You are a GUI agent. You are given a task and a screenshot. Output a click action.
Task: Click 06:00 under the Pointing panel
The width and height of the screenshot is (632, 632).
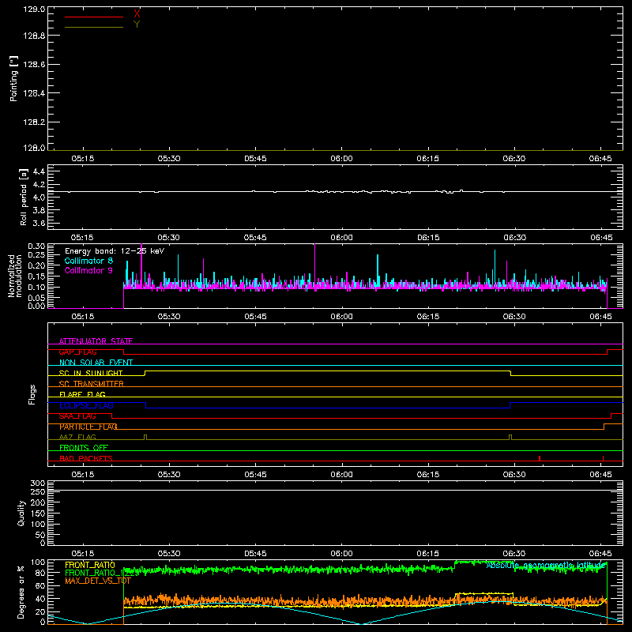point(341,159)
